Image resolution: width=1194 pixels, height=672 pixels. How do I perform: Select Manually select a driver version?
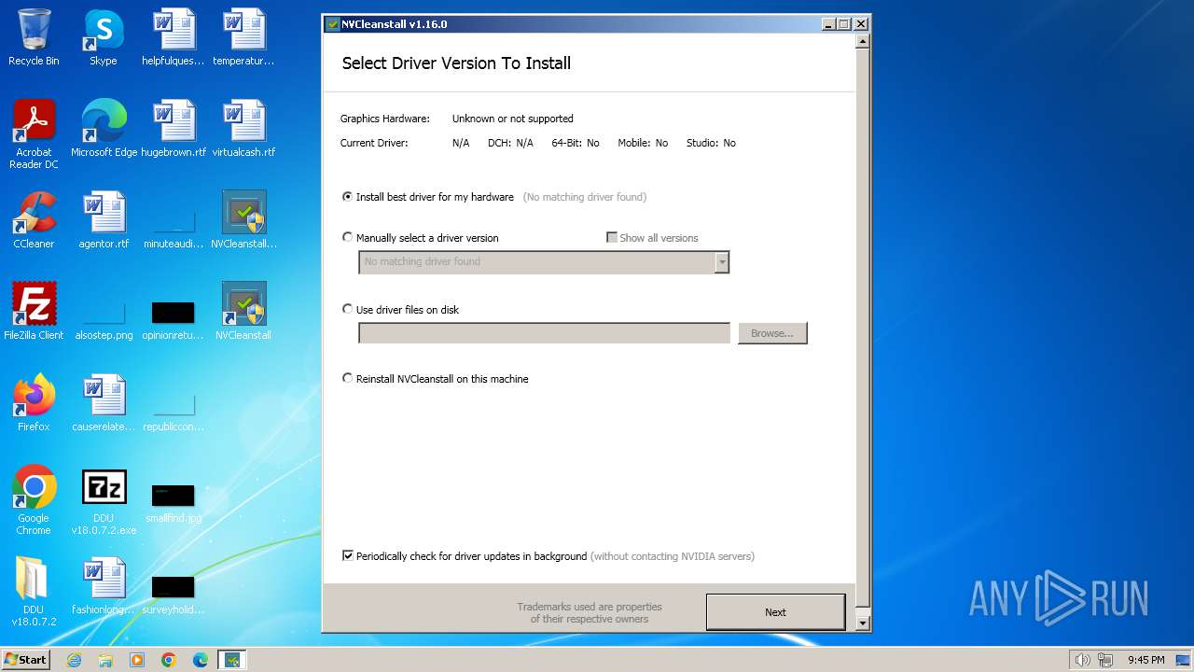coord(421,238)
